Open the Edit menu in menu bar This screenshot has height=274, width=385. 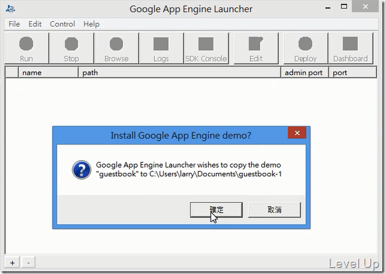(x=35, y=24)
